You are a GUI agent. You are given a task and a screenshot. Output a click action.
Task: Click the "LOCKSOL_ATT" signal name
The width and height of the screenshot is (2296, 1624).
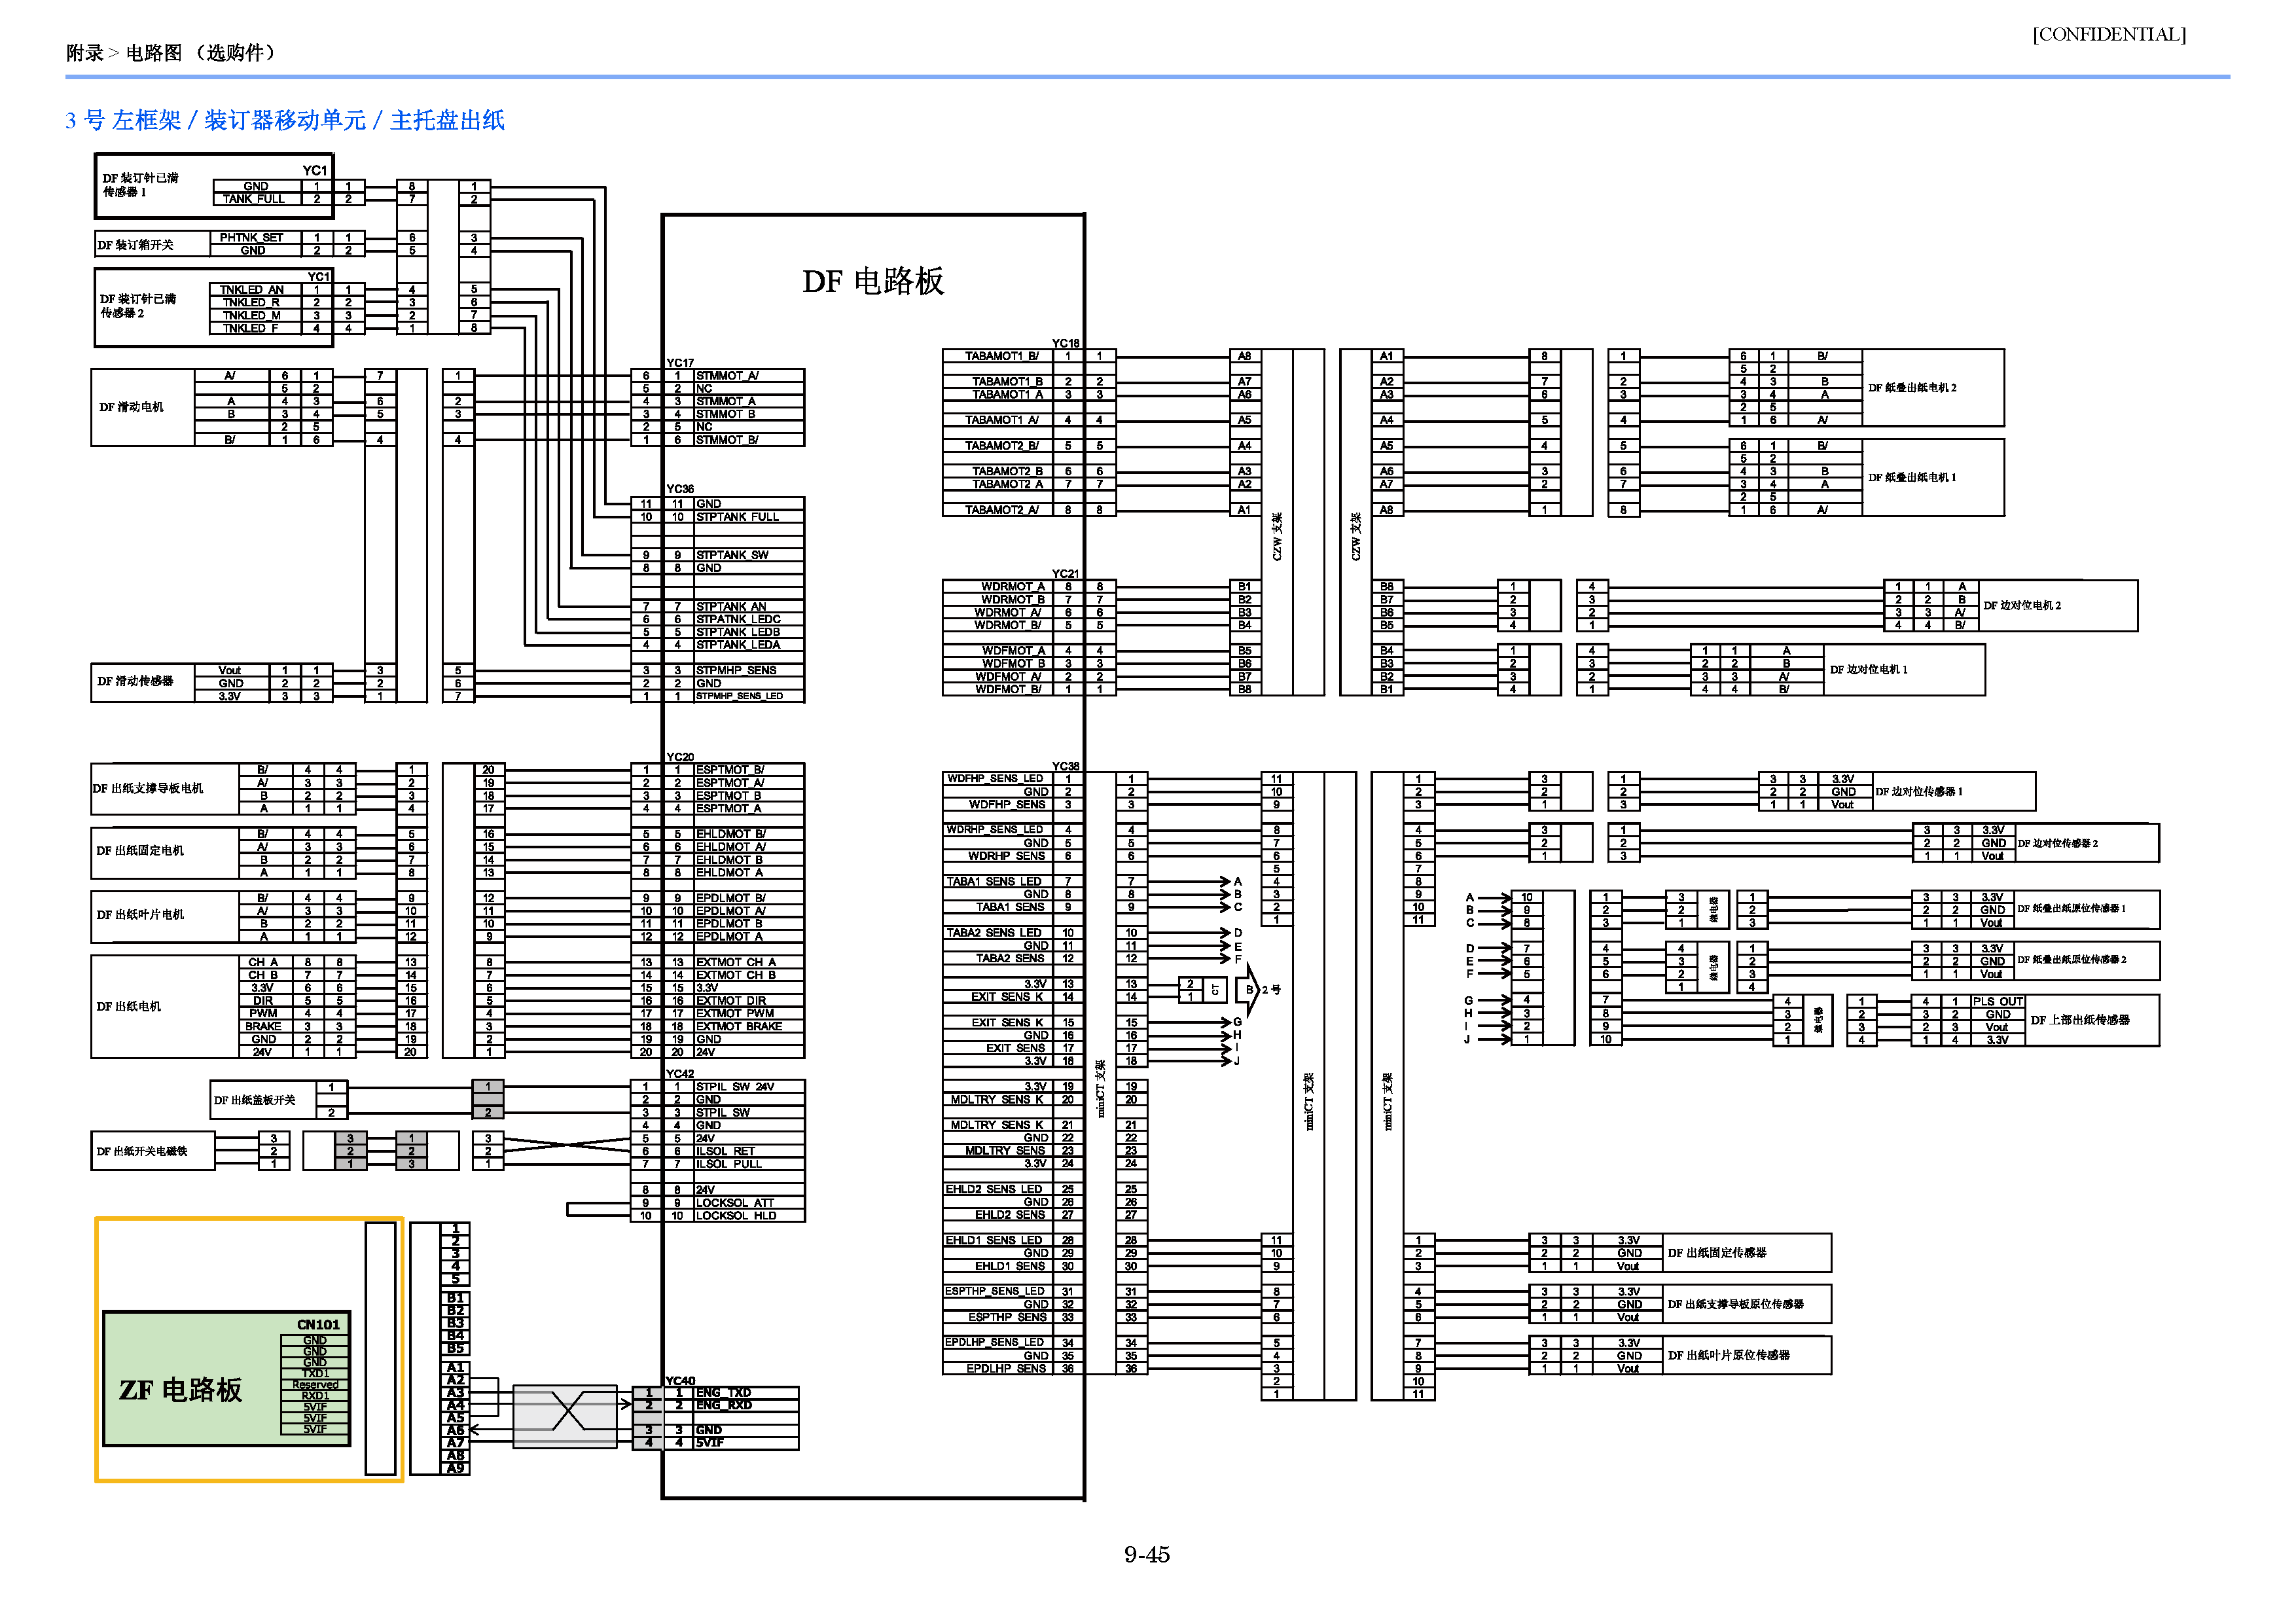(x=736, y=1203)
